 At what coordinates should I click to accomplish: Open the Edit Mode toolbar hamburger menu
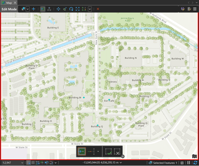(195, 9)
